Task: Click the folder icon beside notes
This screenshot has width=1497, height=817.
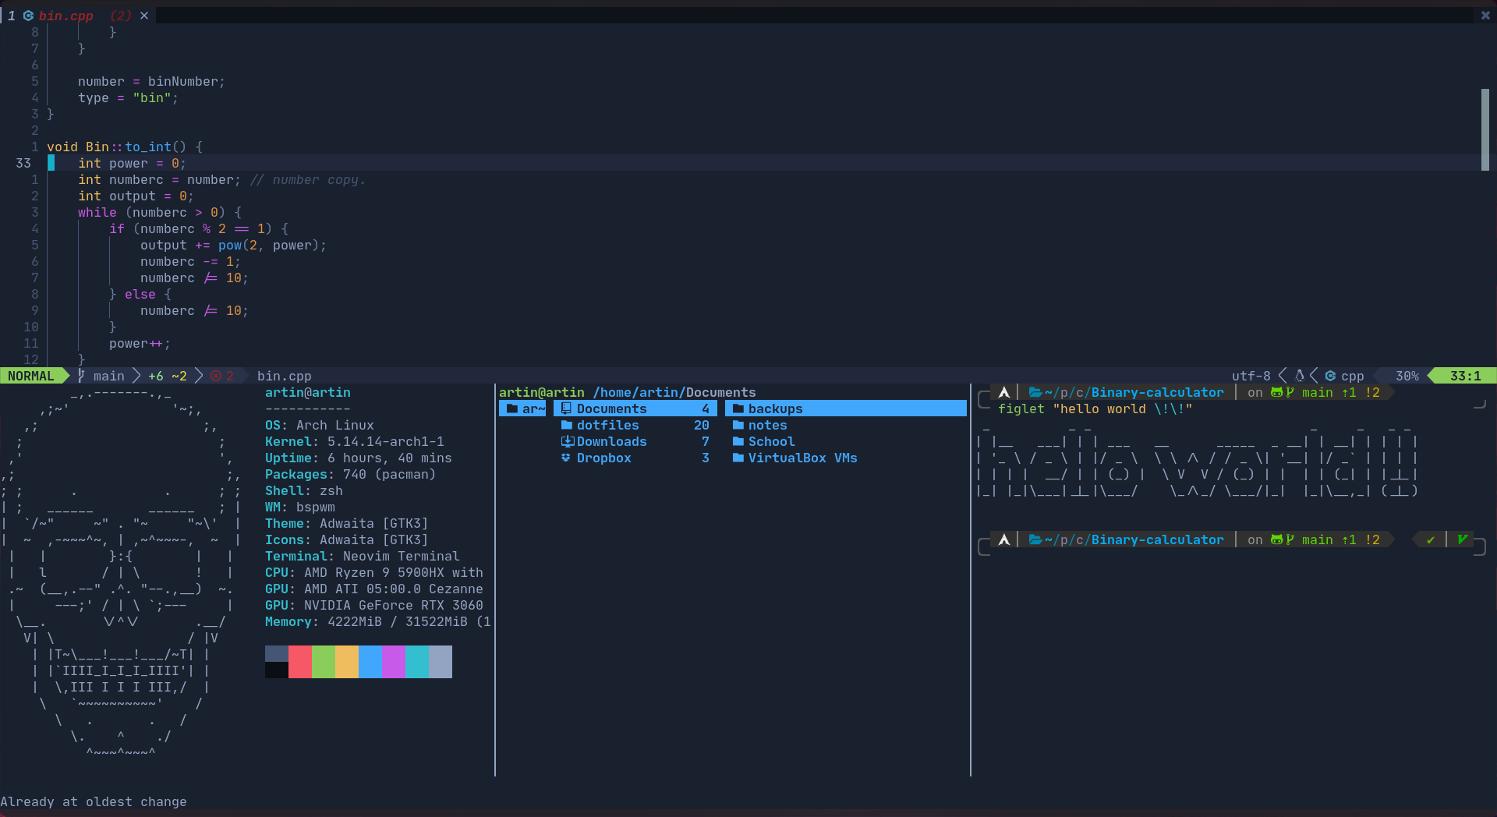Action: (x=738, y=425)
